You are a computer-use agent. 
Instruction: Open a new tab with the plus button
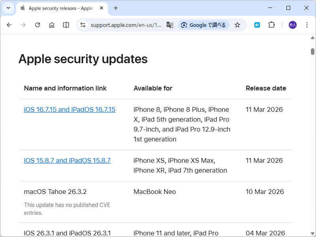115,8
